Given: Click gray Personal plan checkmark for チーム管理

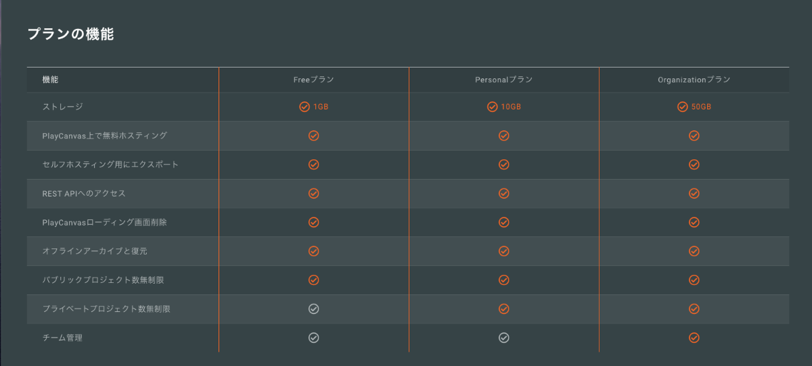Looking at the screenshot, I should (503, 338).
